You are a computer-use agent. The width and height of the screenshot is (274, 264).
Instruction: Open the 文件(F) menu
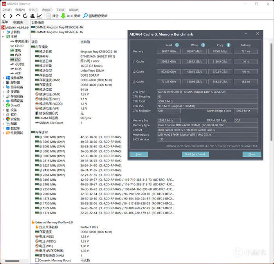tap(7, 10)
